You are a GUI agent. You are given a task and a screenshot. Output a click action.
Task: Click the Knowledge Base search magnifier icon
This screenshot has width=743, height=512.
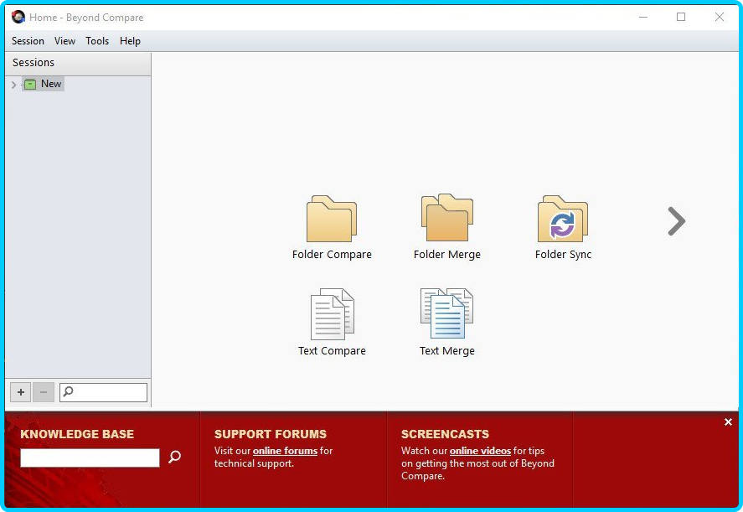pos(175,457)
